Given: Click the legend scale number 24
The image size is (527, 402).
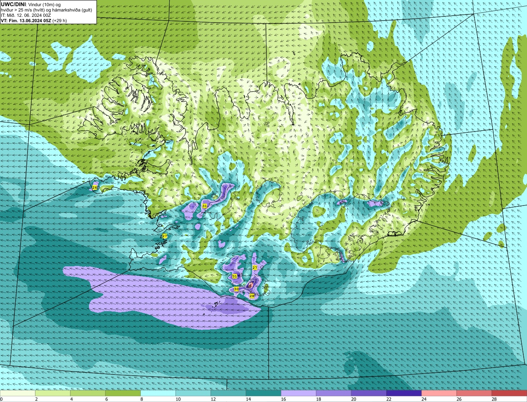Looking at the screenshot, I should pos(423,399).
